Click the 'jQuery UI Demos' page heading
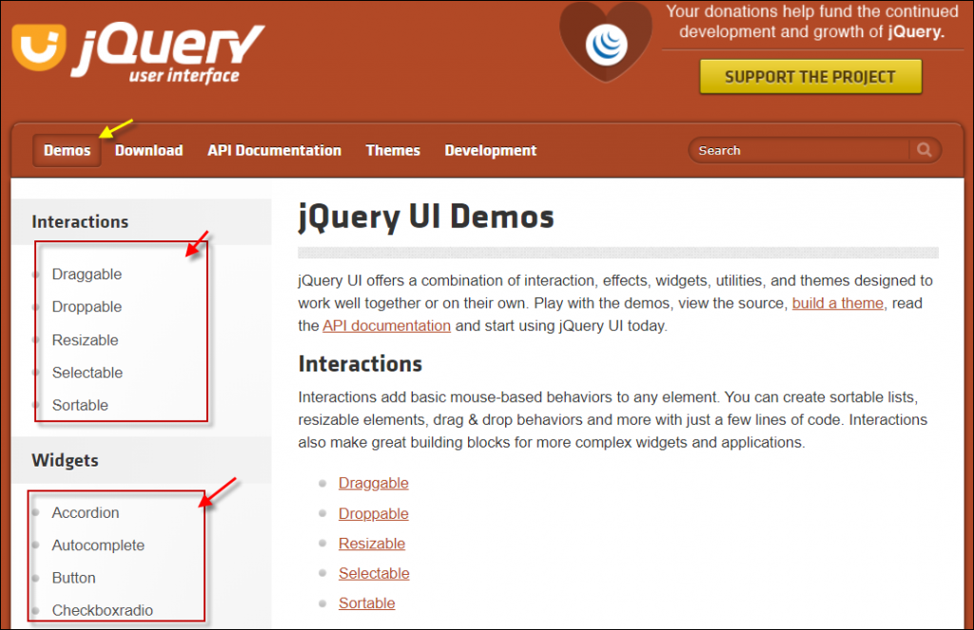The height and width of the screenshot is (630, 974). (x=426, y=218)
